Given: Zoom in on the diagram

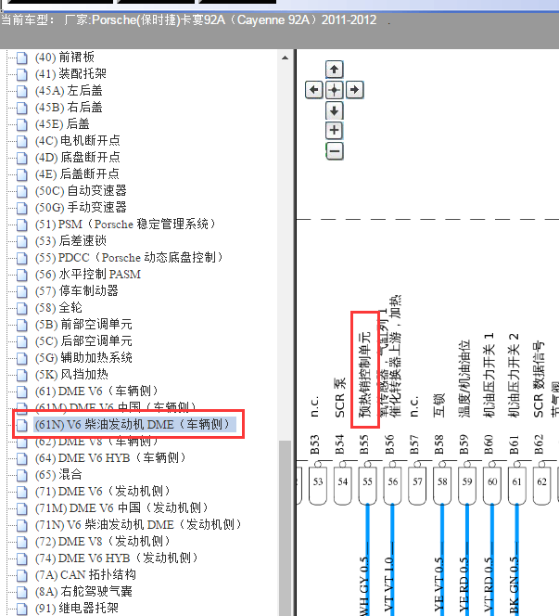Looking at the screenshot, I should (x=334, y=131).
